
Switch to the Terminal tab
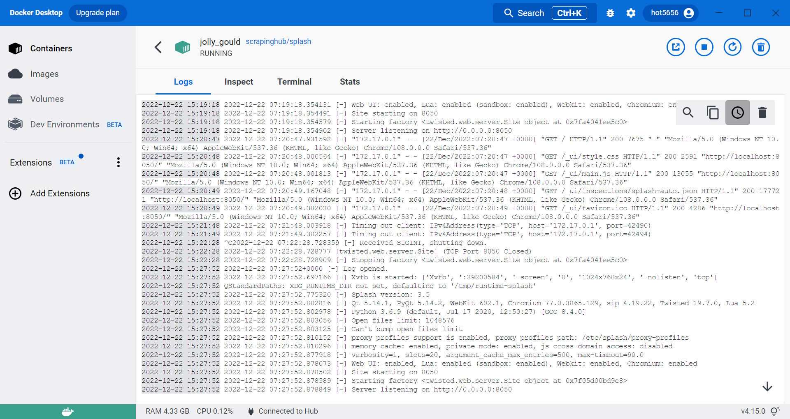(294, 82)
